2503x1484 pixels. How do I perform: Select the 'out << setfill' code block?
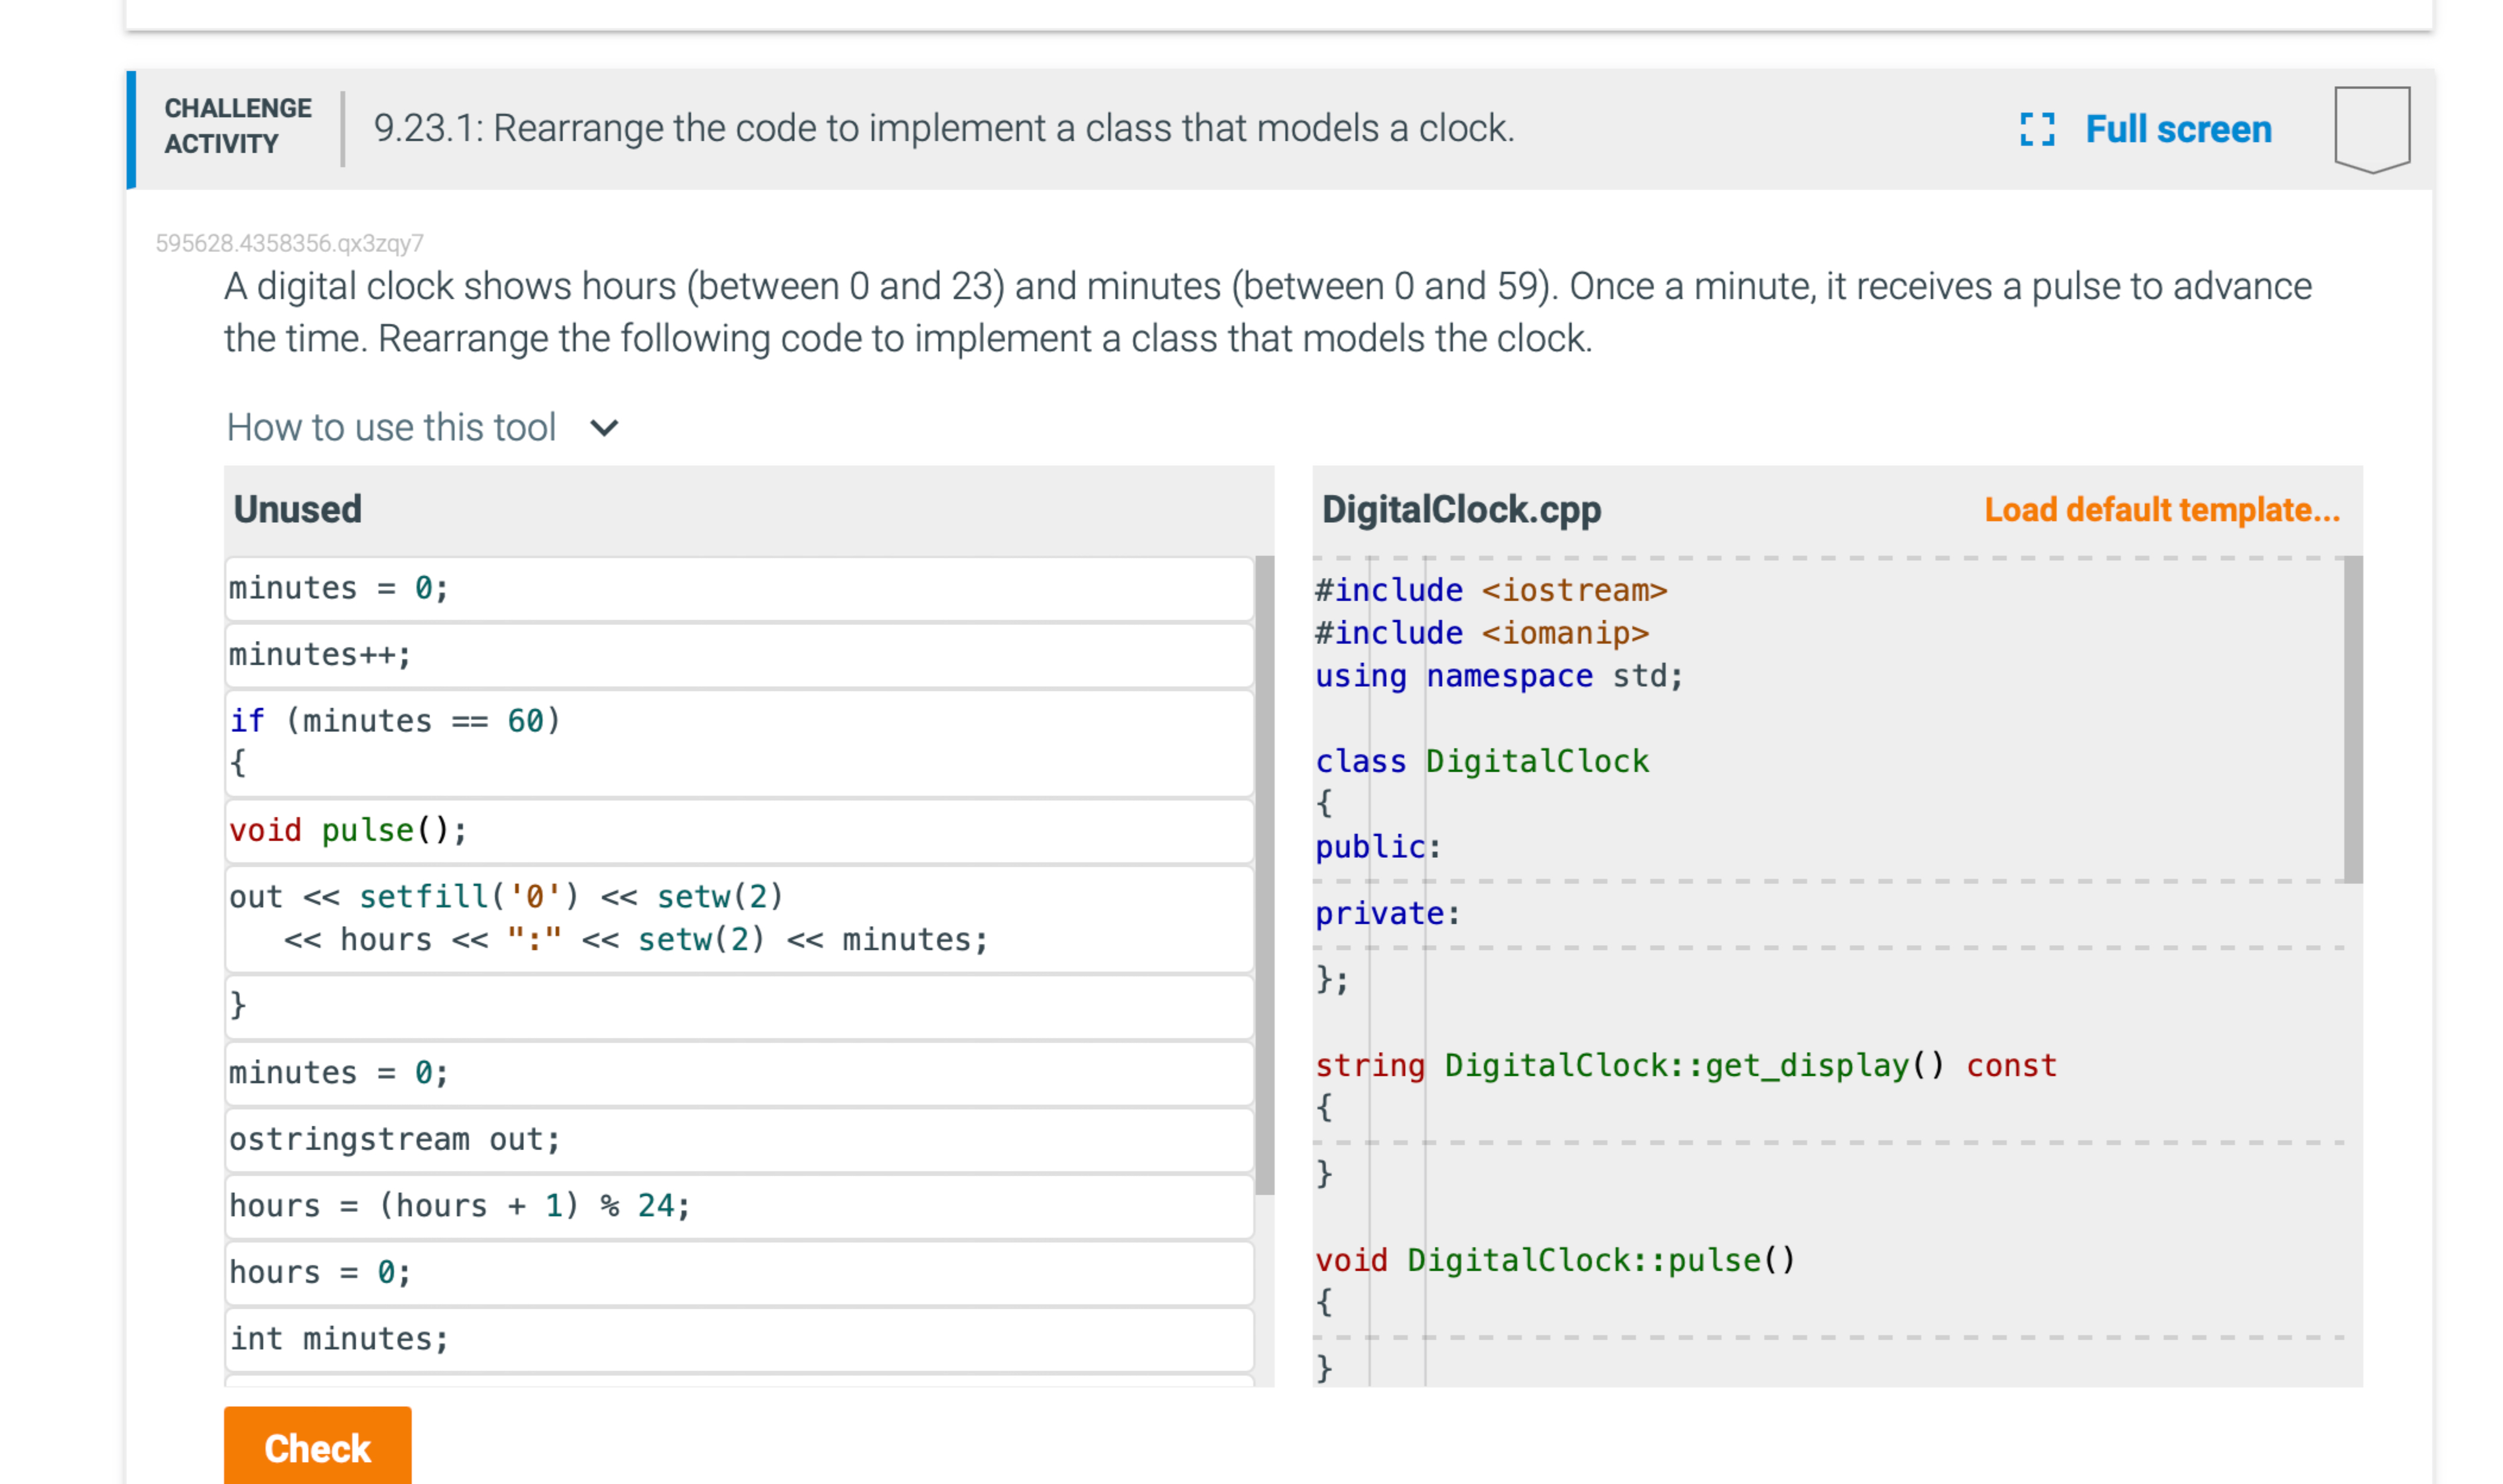[739, 918]
